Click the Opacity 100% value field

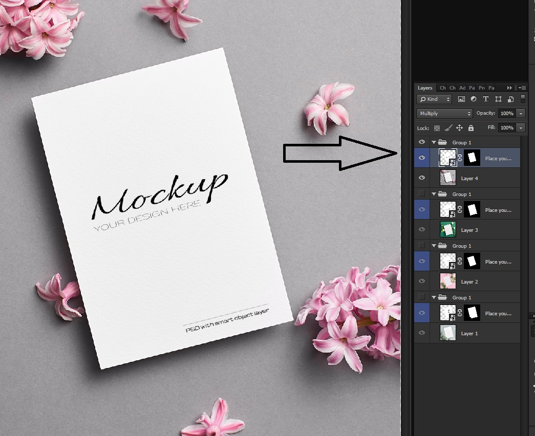tap(507, 113)
